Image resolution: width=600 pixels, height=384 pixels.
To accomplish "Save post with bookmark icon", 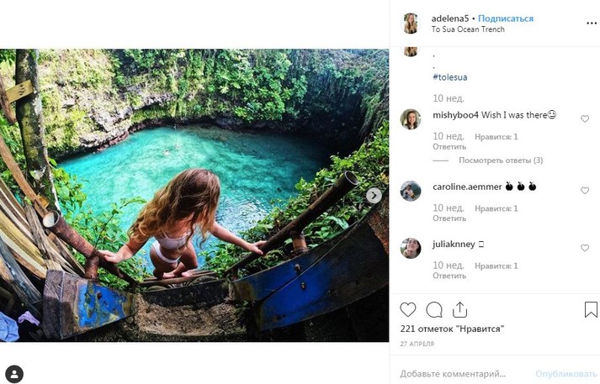I will (x=591, y=310).
